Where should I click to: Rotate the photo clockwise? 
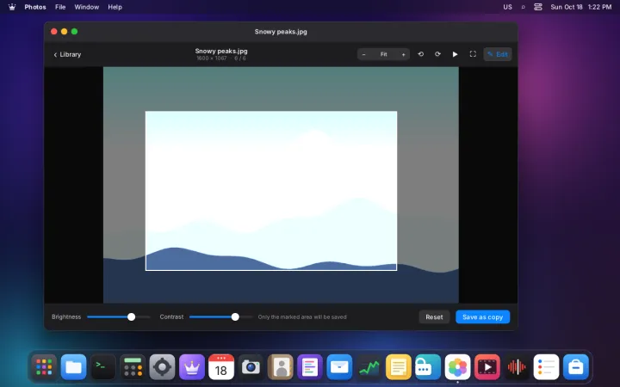click(437, 54)
